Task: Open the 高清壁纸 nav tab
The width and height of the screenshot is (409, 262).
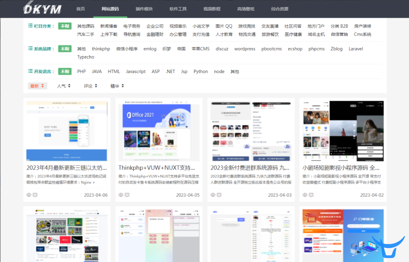Action: (x=246, y=9)
